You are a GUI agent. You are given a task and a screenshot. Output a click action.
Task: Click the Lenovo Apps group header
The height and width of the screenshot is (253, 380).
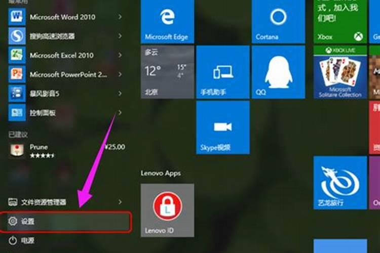coord(161,174)
